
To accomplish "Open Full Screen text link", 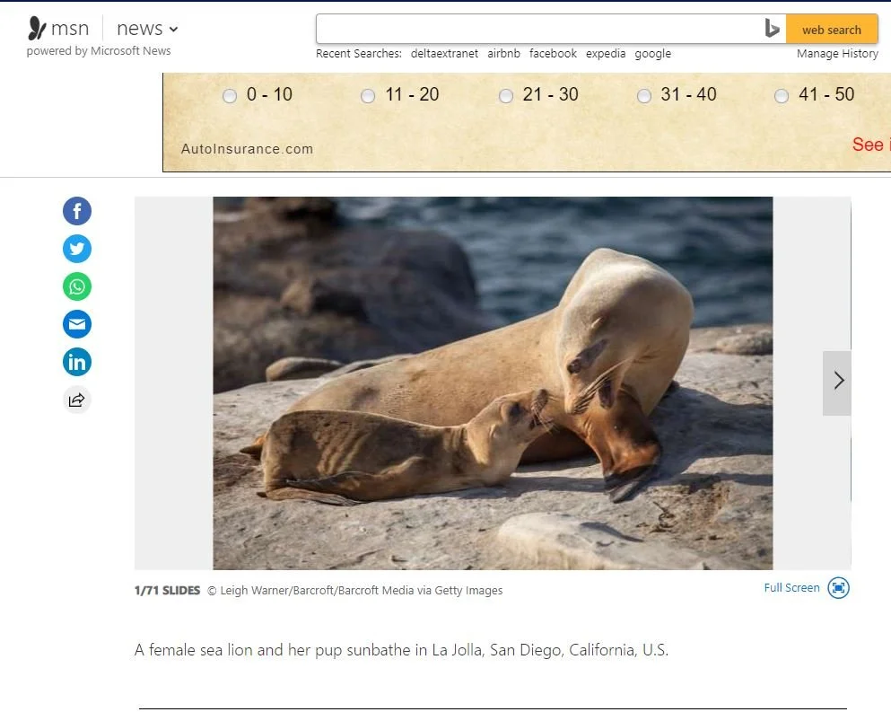I will 791,587.
